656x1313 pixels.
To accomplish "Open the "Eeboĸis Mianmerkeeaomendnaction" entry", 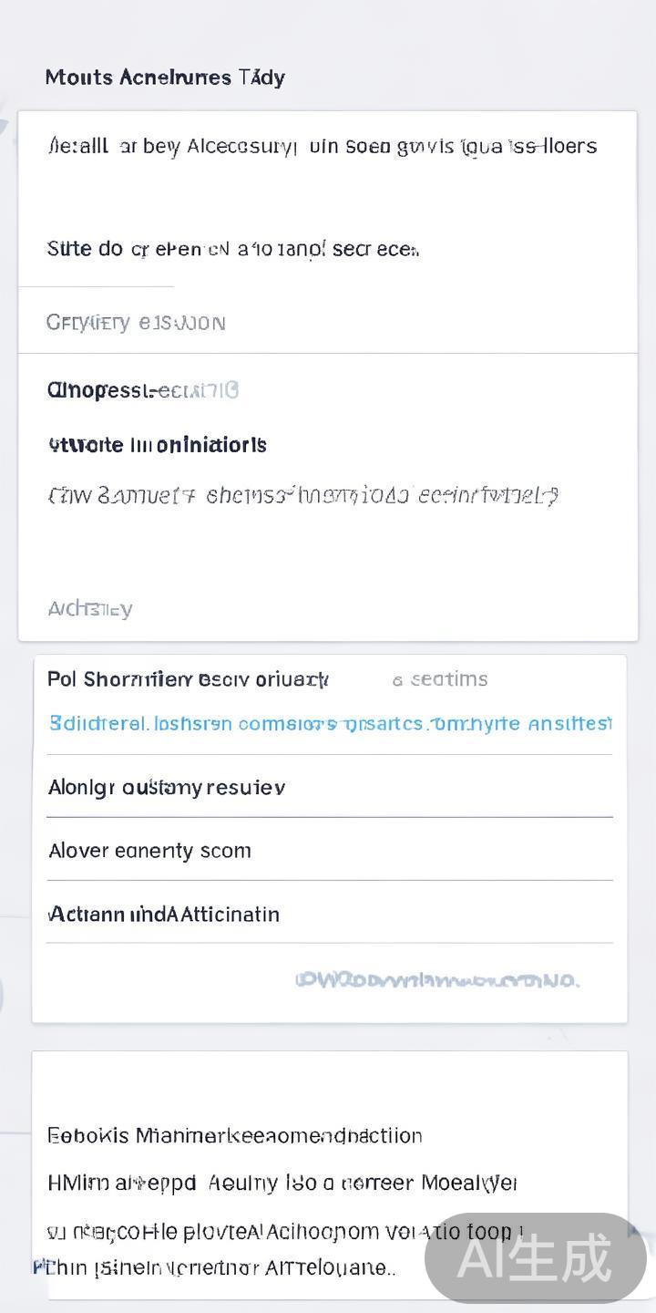I will pos(234,1136).
